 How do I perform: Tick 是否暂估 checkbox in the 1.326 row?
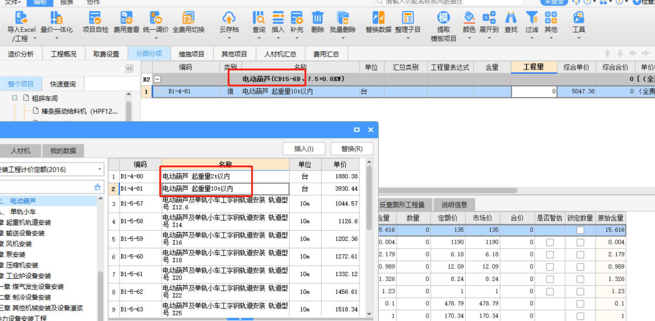550,279
